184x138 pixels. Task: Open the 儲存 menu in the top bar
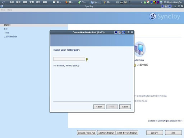click(x=18, y=2)
